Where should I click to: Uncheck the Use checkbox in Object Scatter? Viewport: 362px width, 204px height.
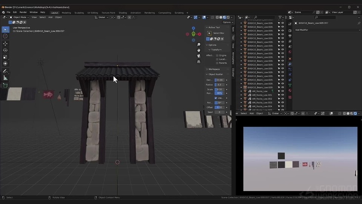pyautogui.click(x=216, y=98)
